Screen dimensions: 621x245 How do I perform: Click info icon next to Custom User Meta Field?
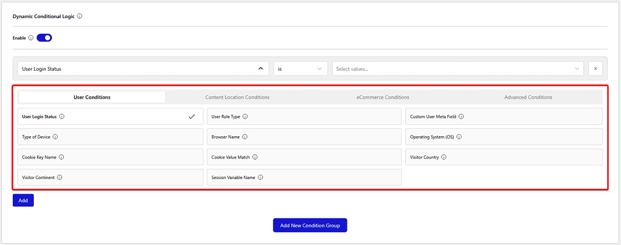(x=462, y=117)
